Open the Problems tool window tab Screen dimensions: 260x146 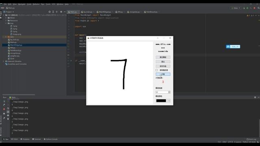pyautogui.click(x=25, y=139)
